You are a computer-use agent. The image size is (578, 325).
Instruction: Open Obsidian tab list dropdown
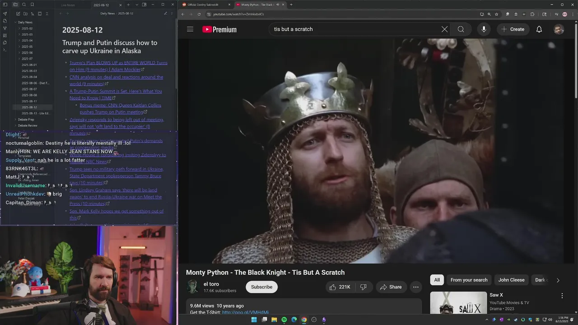(137, 5)
